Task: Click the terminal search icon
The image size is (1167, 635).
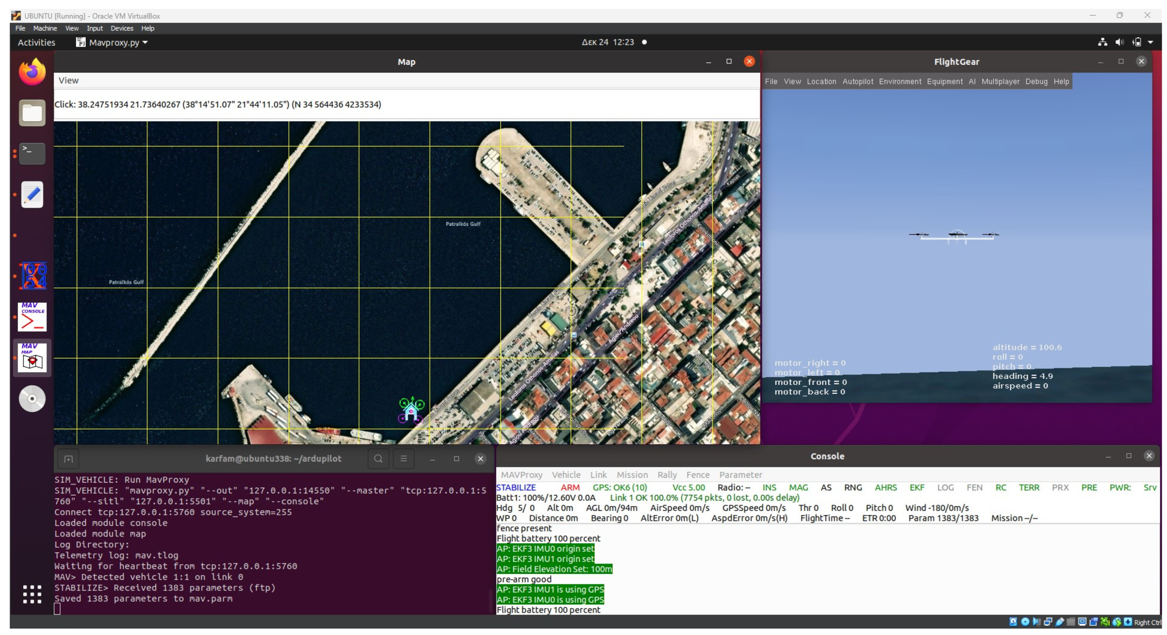Action: [378, 459]
